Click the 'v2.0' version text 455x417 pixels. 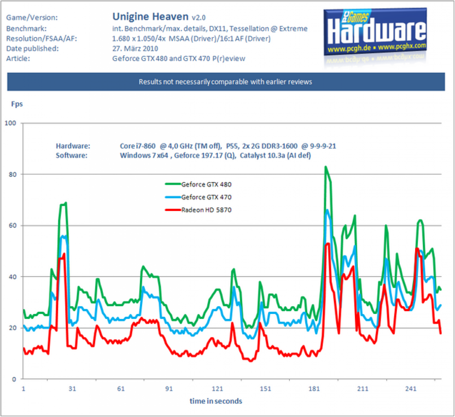pos(199,18)
